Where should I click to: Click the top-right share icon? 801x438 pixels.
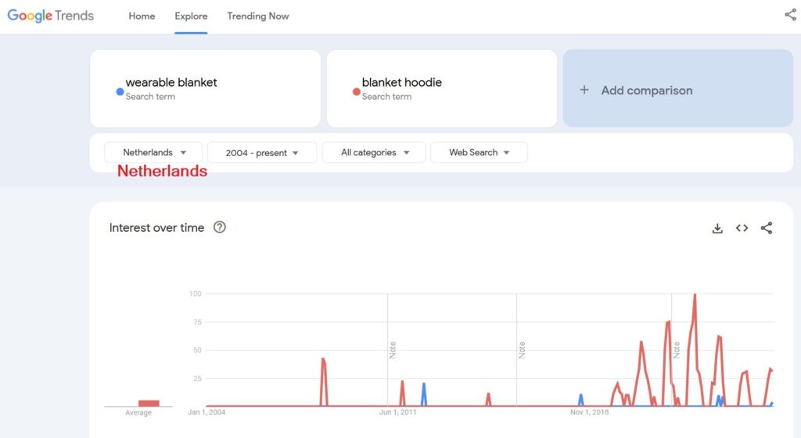coord(790,15)
